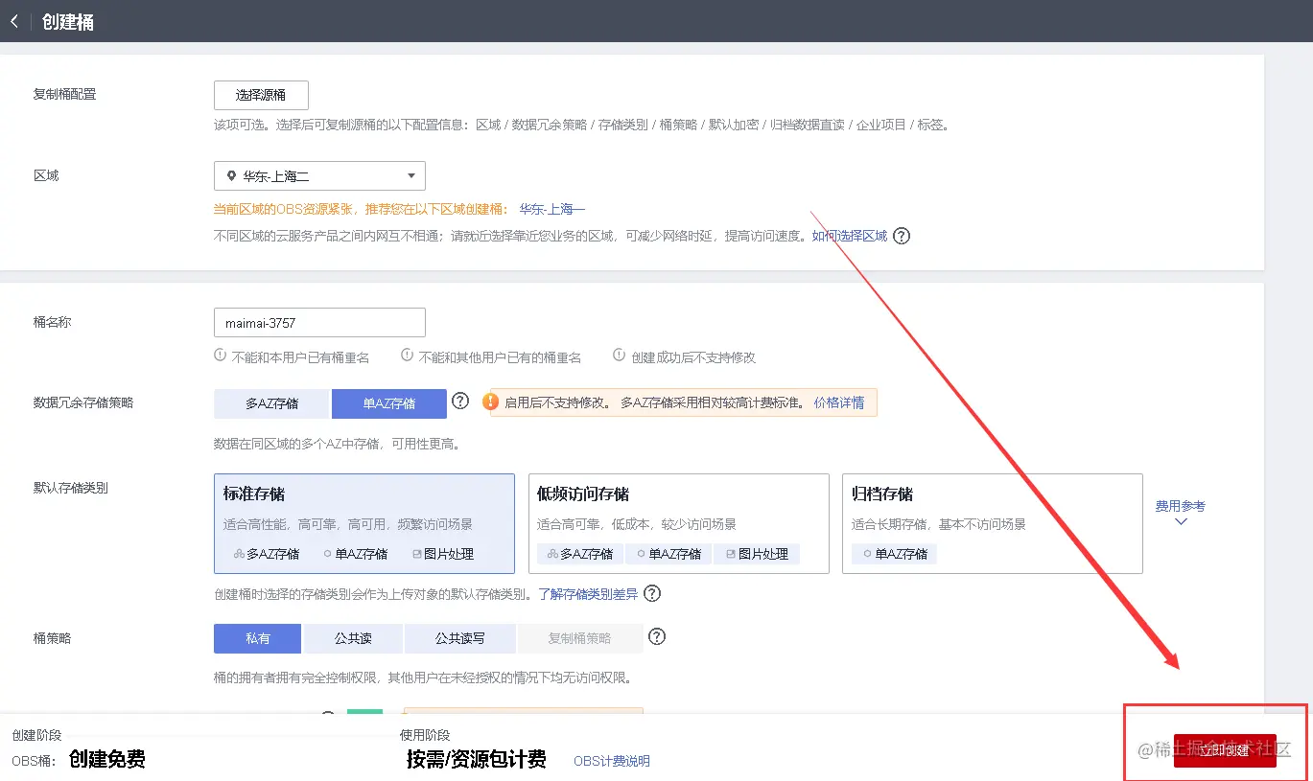The height and width of the screenshot is (781, 1313).
Task: Set bucket policy to 私有
Action: coord(258,638)
